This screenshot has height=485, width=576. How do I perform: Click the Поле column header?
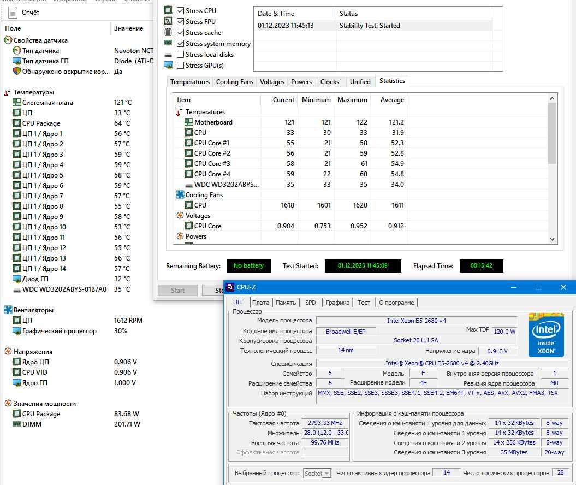(56, 28)
